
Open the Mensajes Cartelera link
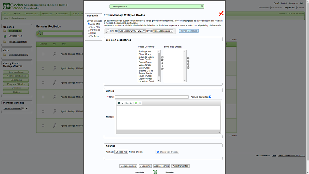pyautogui.click(x=18, y=55)
